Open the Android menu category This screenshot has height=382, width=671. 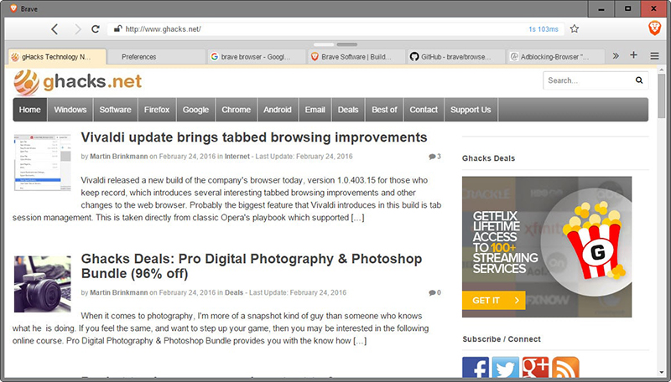(278, 110)
